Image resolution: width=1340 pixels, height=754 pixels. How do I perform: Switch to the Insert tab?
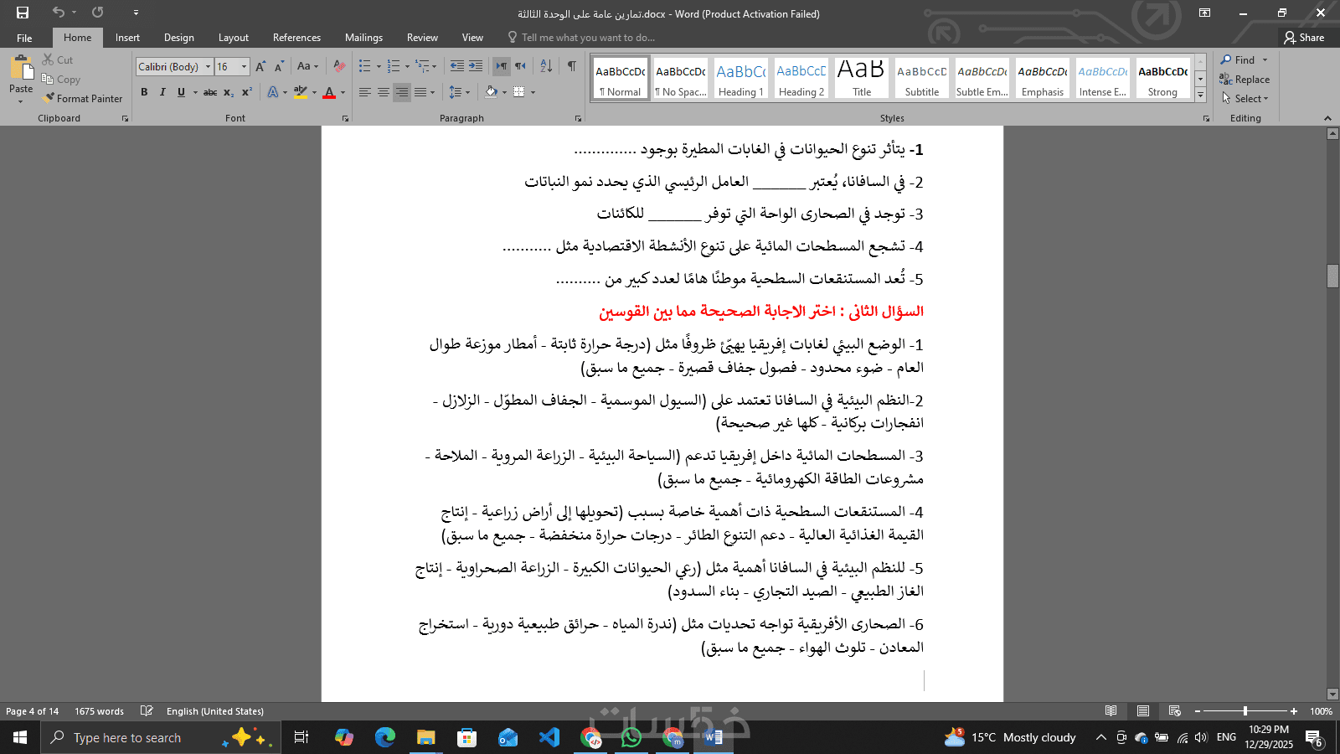[127, 38]
